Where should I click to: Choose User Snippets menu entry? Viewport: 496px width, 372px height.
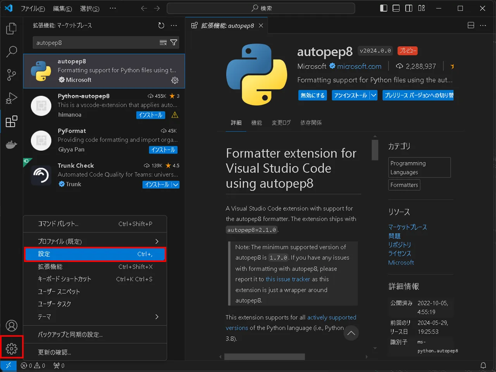[95, 291]
